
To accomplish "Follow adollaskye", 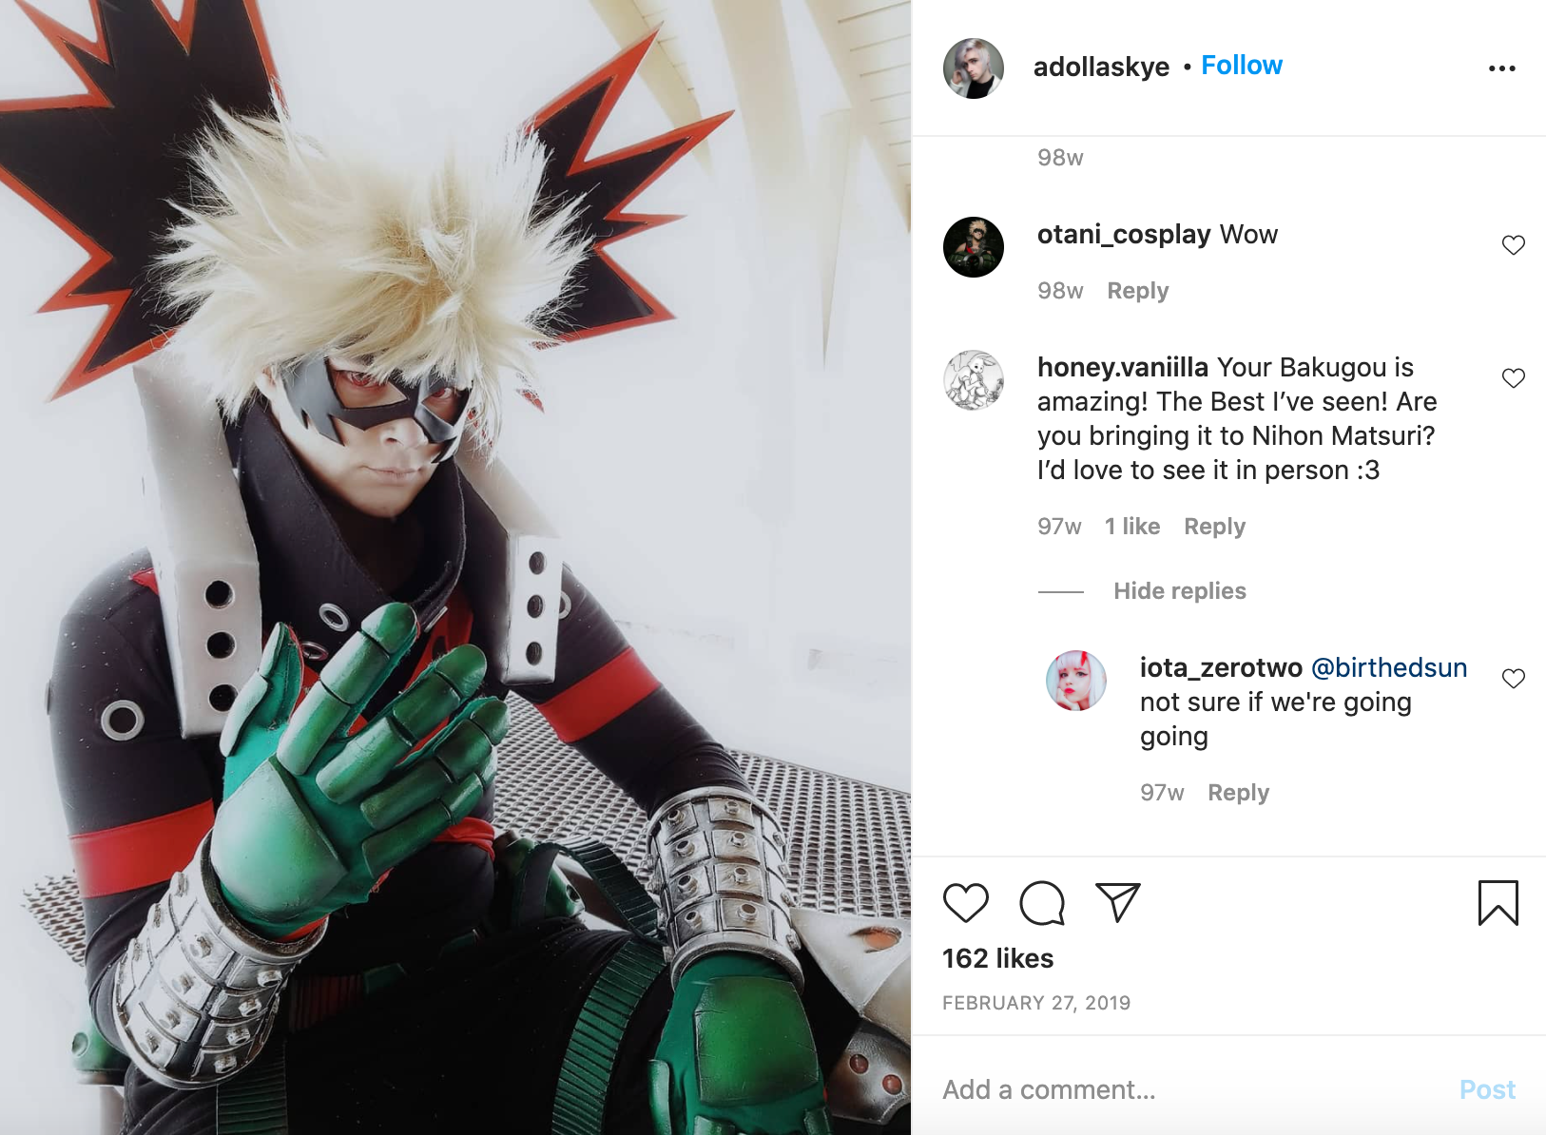I will [x=1242, y=66].
